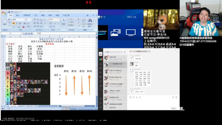Open the WeChat Files folder sidebar icon
The height and width of the screenshot is (125, 222).
pos(100,72)
